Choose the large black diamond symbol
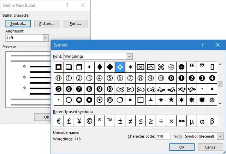The image size is (226, 154). pyautogui.click(x=109, y=67)
